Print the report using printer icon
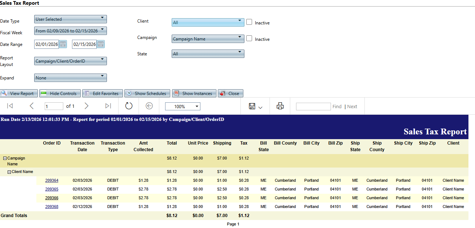 (280, 106)
